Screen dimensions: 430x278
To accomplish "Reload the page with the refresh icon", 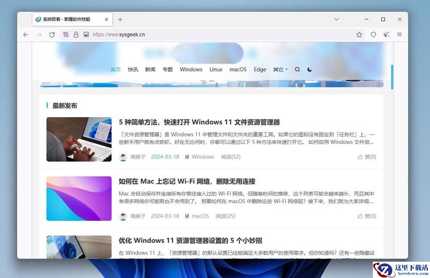I will click(x=52, y=35).
